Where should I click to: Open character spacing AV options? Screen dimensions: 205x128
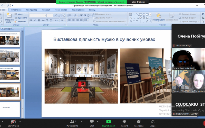click(x=51, y=20)
